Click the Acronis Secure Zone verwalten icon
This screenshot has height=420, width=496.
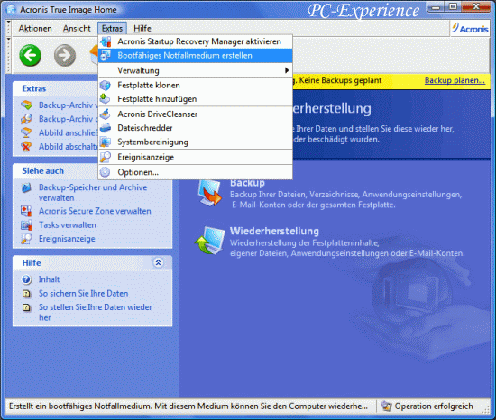pos(26,211)
